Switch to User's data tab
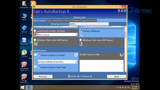Screen dimensions: 160x90 tap(39, 20)
